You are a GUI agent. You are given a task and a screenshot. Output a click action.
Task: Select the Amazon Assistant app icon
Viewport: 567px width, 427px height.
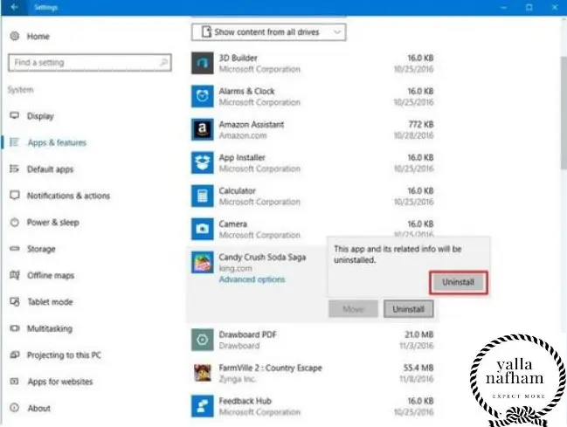point(202,129)
